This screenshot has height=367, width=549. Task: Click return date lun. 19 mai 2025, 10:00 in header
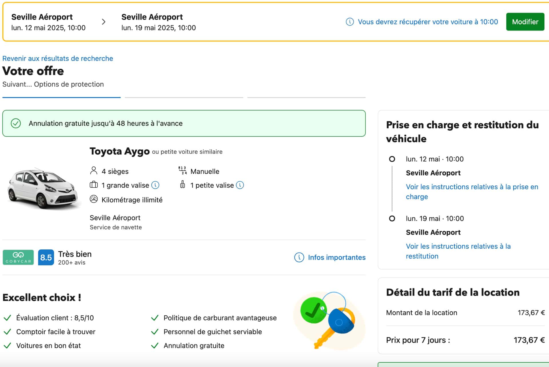158,28
